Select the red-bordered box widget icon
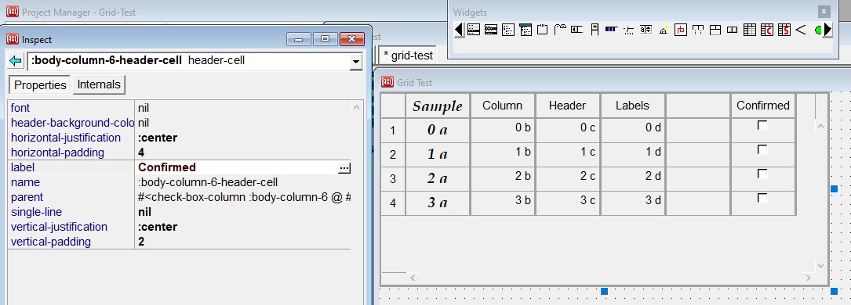 tap(681, 30)
